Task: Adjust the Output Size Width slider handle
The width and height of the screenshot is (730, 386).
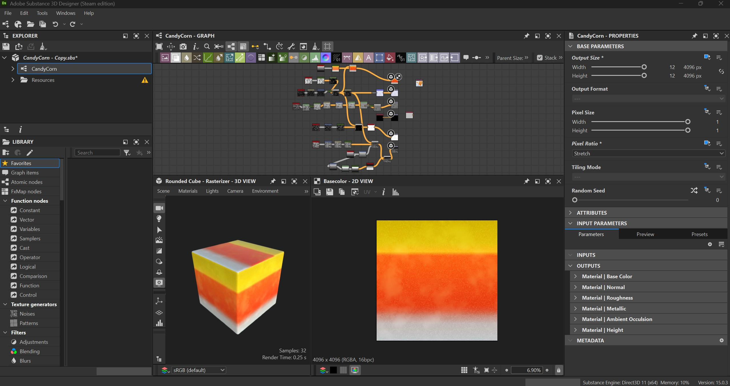Action: (x=644, y=67)
